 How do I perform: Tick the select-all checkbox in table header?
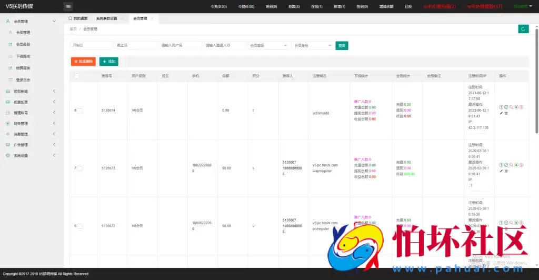(77, 76)
